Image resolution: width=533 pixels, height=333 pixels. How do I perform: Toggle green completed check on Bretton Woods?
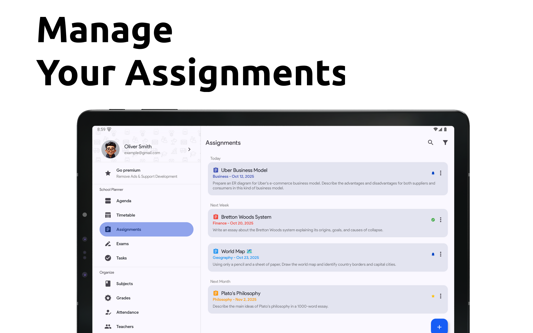433,220
